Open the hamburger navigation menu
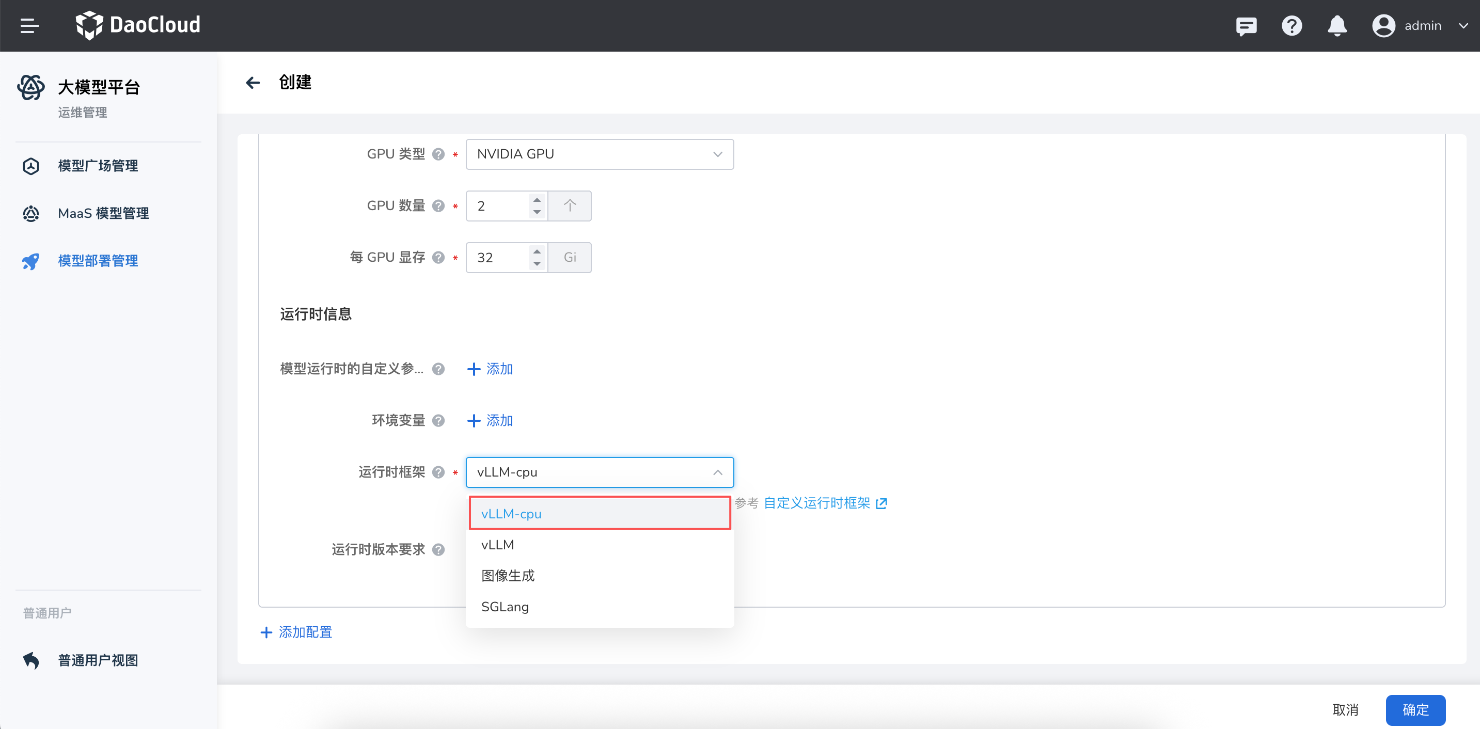The image size is (1480, 729). click(30, 25)
